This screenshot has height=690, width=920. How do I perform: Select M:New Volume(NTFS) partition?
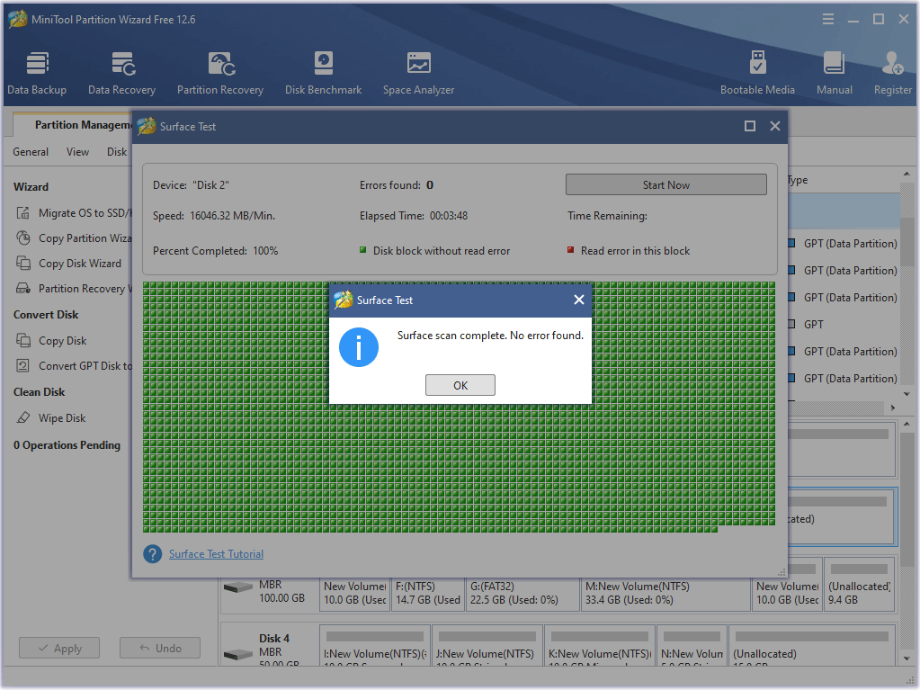(x=666, y=593)
